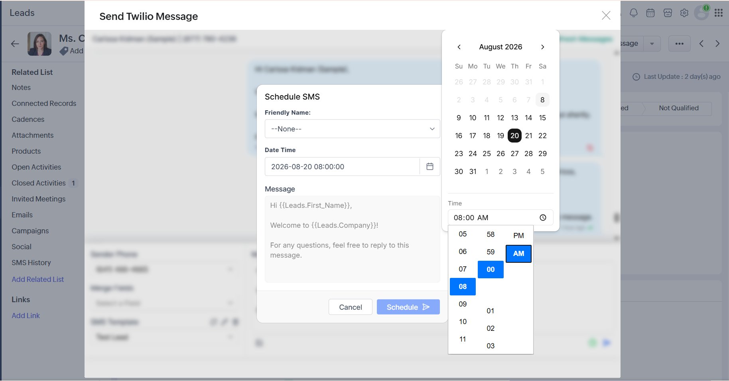Select August 20 in the calendar
This screenshot has height=381, width=729.
click(x=515, y=136)
